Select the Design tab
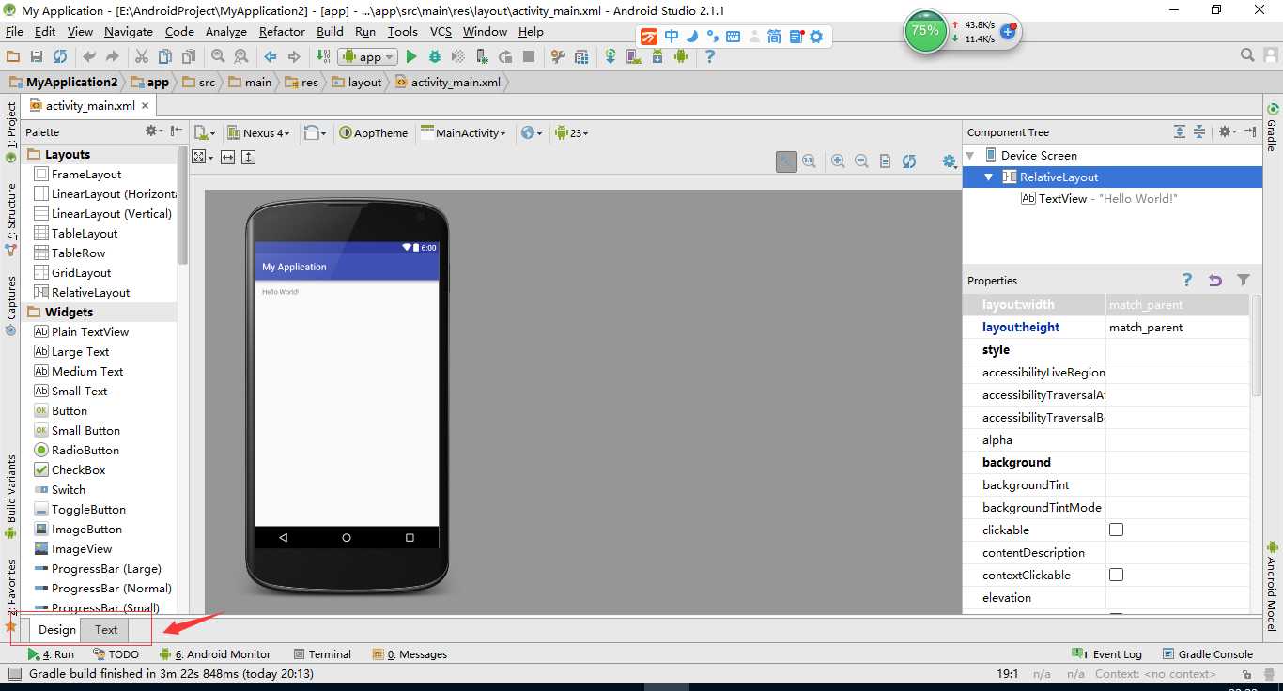Screen dimensions: 1283x691 57,630
